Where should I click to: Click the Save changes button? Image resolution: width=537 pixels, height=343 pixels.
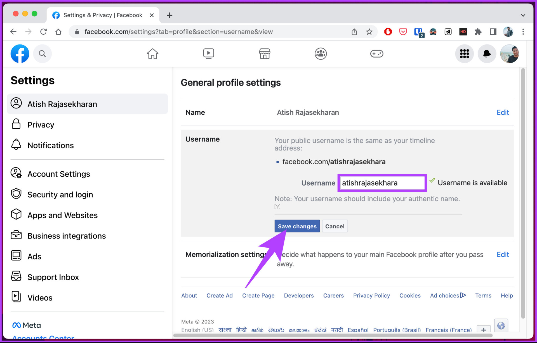[x=297, y=226]
